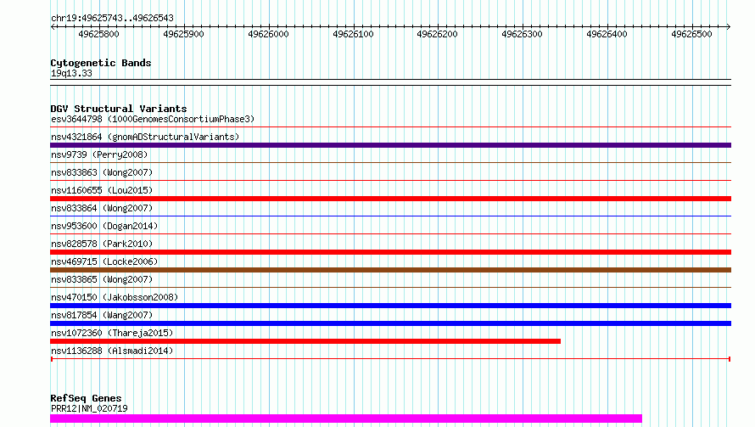Select variant label nsv833865 (Wong2007)
755x427 pixels.
pyautogui.click(x=102, y=279)
